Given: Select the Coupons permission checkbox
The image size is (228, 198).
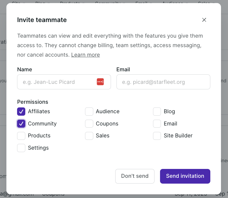Looking at the screenshot, I should [89, 124].
